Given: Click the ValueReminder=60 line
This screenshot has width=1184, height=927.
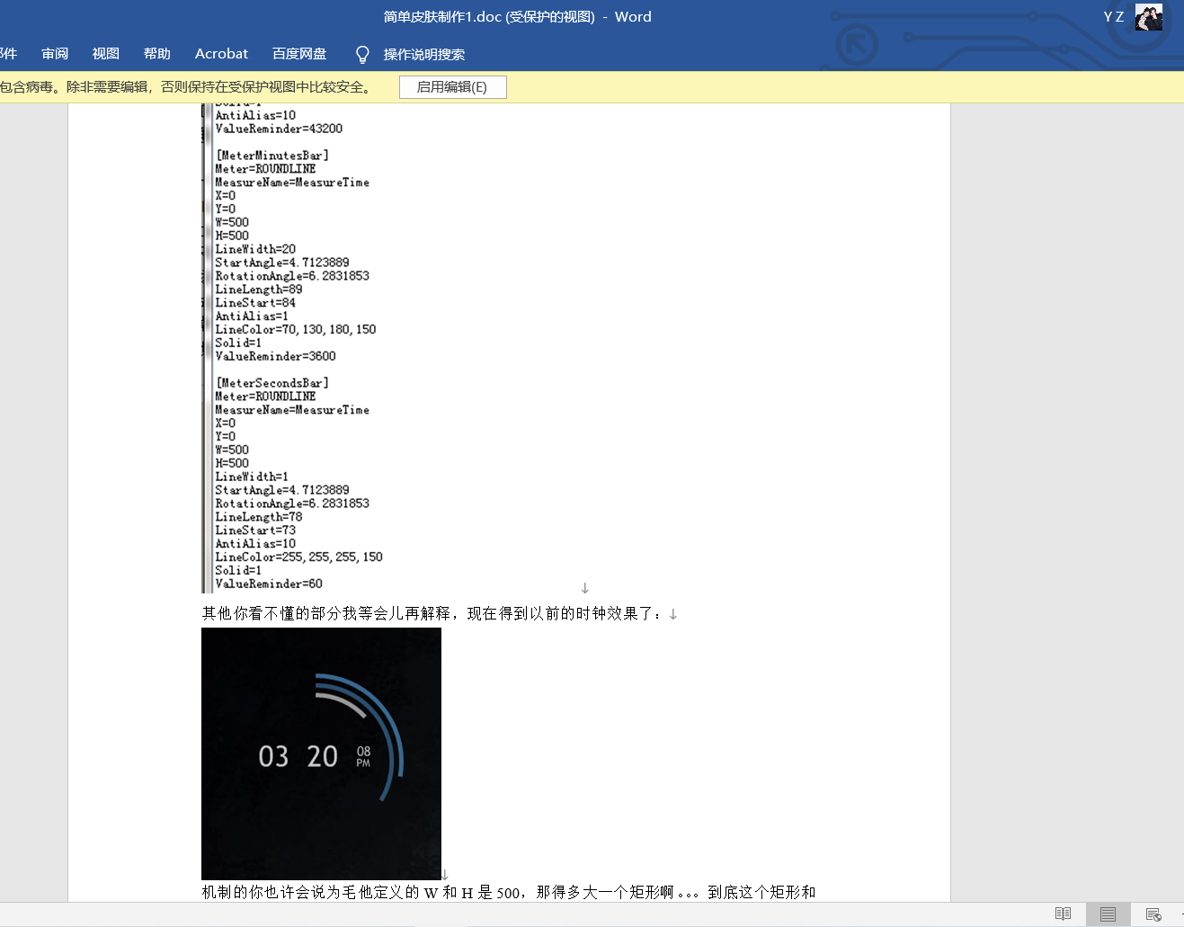Looking at the screenshot, I should (x=269, y=584).
